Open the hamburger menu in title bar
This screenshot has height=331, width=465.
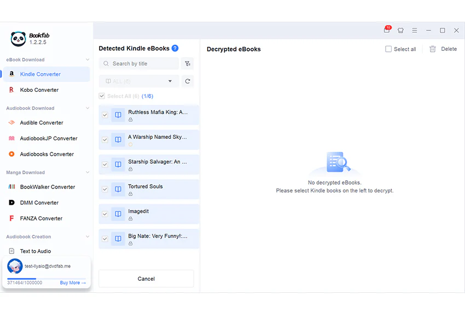[x=415, y=30]
